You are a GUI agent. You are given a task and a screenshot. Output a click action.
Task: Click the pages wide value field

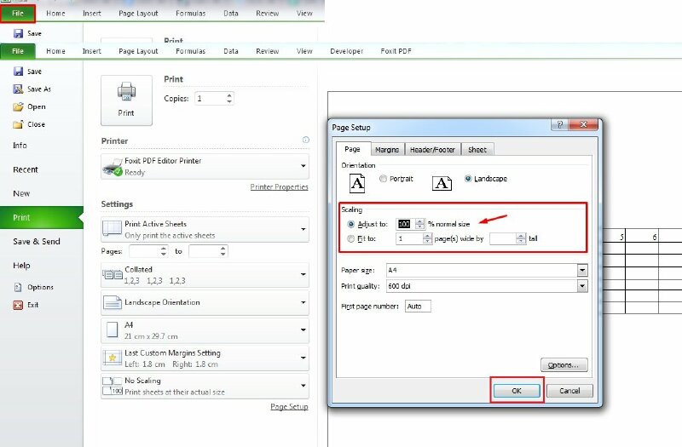(x=409, y=238)
